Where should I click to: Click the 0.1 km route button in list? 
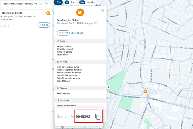(44, 25)
